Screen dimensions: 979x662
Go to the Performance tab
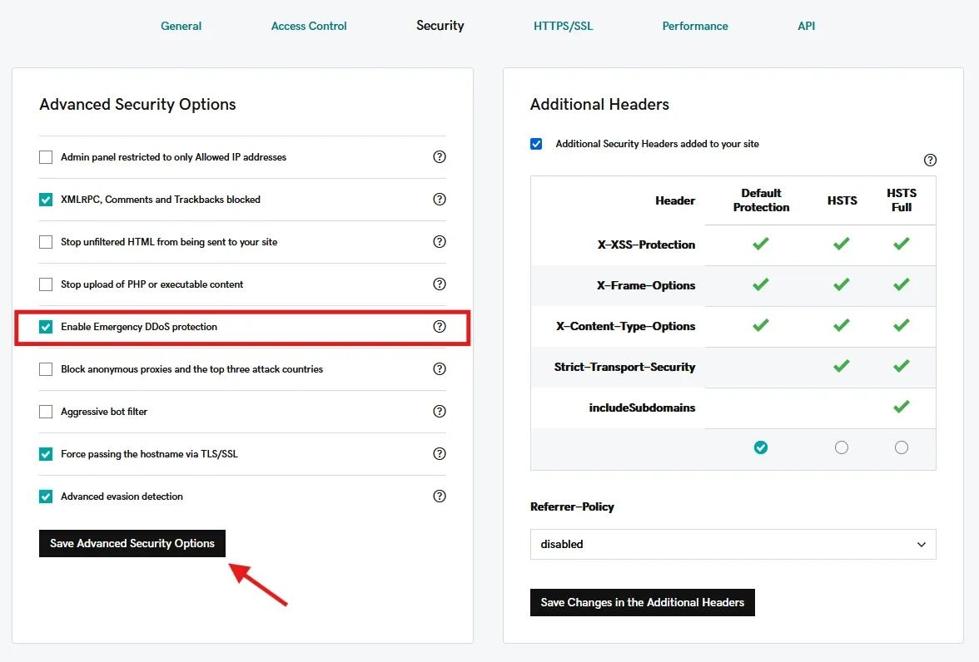[694, 26]
